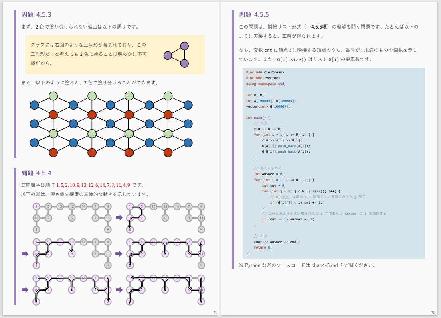Click a red node in the 3-coloring diagram
441x318 pixels.
53,115
